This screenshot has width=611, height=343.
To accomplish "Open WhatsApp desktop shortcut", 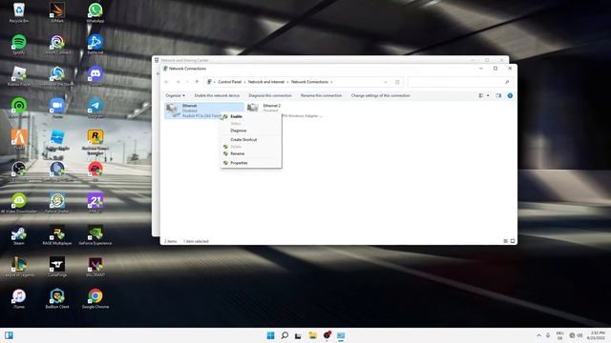I will pos(95,12).
